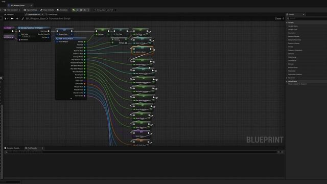327x184 pixels.
Task: Open Class Settings from the toolbar
Action: point(31,10)
